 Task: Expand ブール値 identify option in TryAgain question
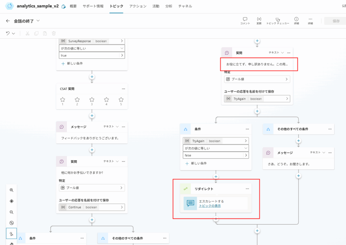click(257, 79)
